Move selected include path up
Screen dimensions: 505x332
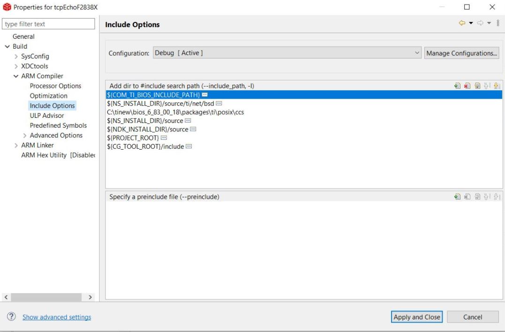tap(487, 86)
